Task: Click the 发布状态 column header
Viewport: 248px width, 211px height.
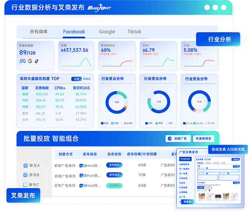Action: (114, 154)
